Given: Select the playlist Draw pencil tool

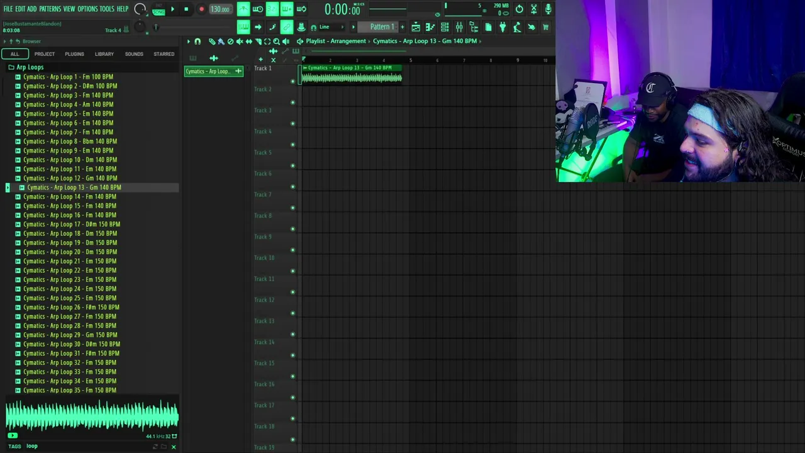Looking at the screenshot, I should click(x=212, y=42).
